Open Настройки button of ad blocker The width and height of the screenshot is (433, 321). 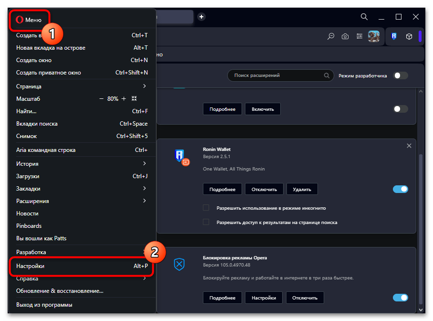tap(264, 298)
